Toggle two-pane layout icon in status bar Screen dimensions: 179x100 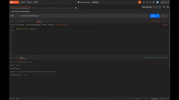[162, 99]
